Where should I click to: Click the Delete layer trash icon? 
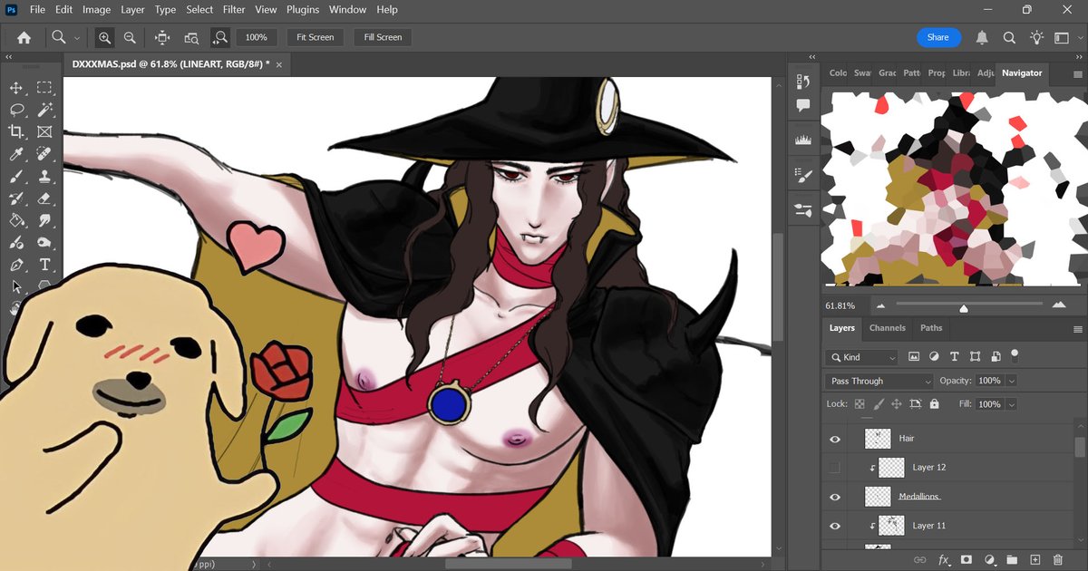coord(1058,560)
